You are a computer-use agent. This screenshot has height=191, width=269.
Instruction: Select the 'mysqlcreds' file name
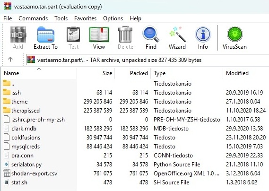[x=26, y=147]
